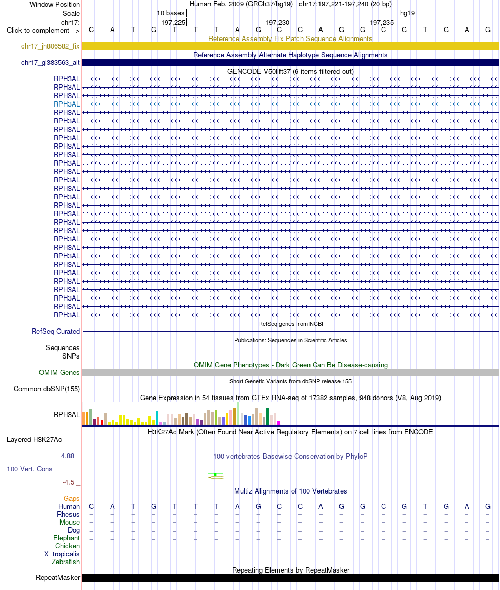
Task: Click the magenta bar ending the GTEx chart
Action: tap(279, 423)
